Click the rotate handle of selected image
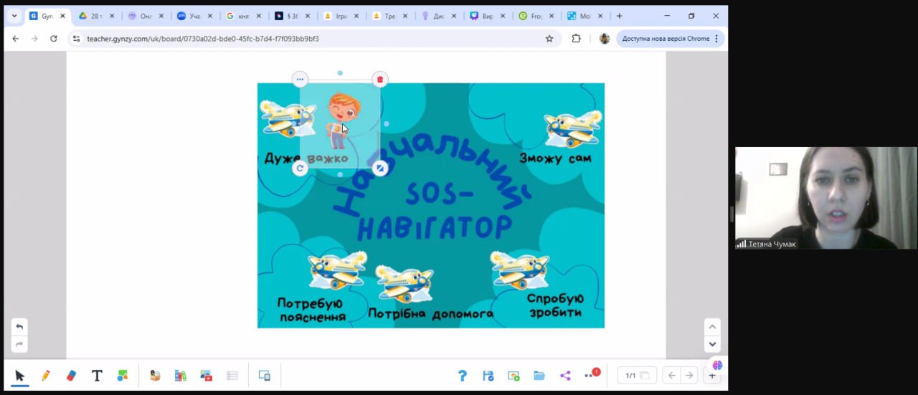 [300, 168]
